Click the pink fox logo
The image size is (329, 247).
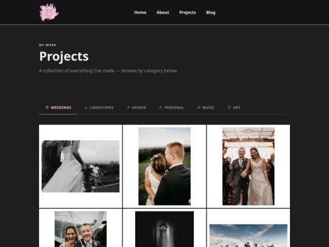coord(49,12)
